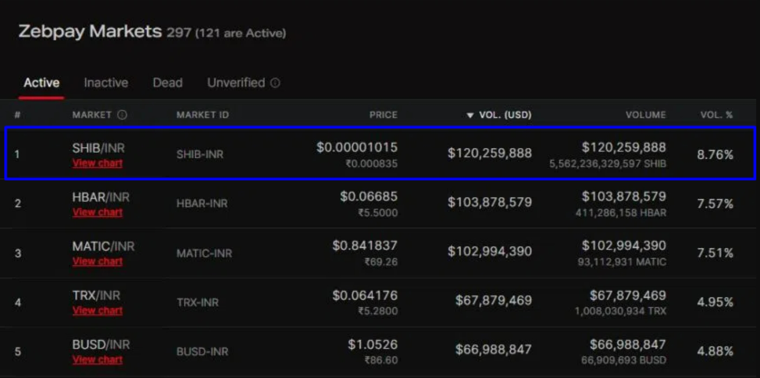Open View chart for HBAR/INR
This screenshot has height=378, width=760.
pyautogui.click(x=98, y=212)
